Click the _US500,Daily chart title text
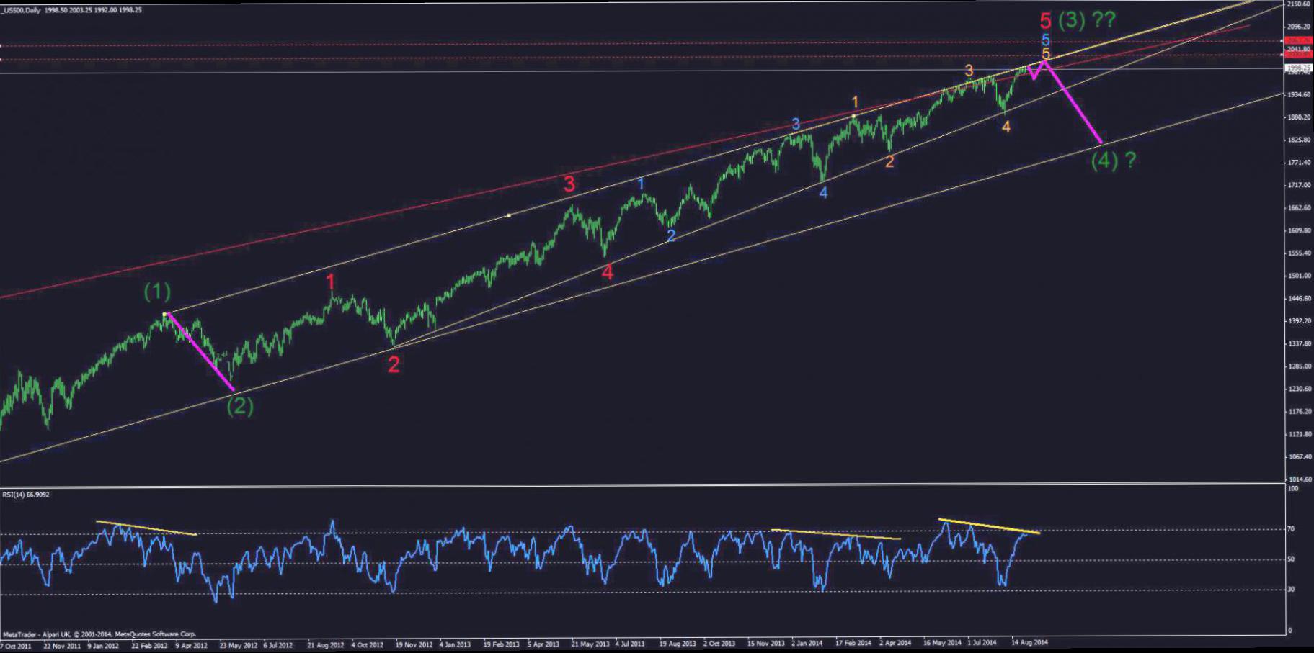 pyautogui.click(x=22, y=10)
